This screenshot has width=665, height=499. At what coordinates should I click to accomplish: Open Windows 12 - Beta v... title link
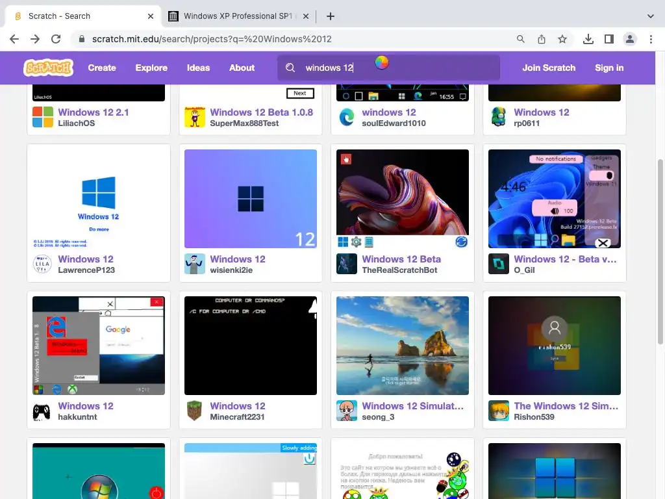pyautogui.click(x=565, y=259)
